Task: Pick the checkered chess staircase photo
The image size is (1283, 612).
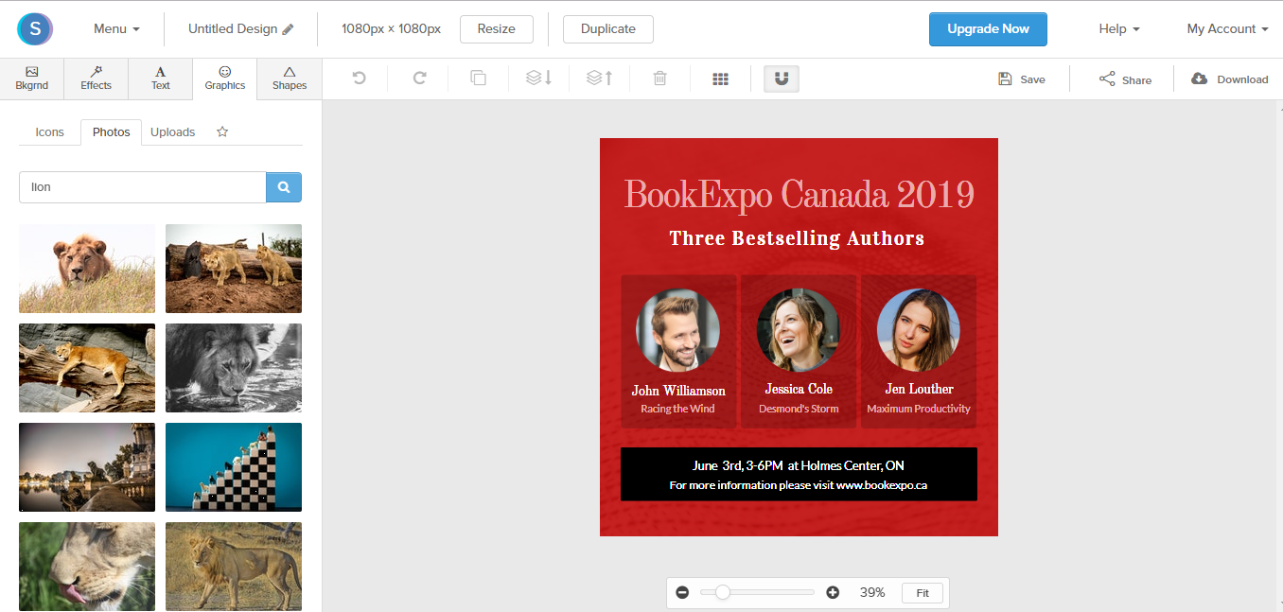Action: pyautogui.click(x=234, y=467)
